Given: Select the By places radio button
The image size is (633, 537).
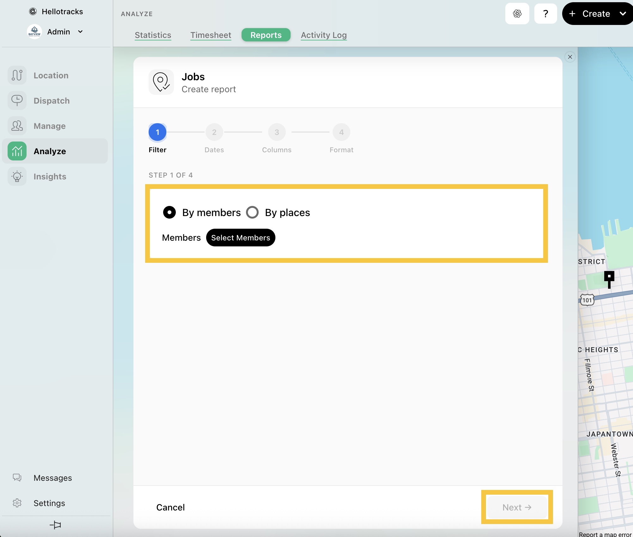Looking at the screenshot, I should (252, 212).
